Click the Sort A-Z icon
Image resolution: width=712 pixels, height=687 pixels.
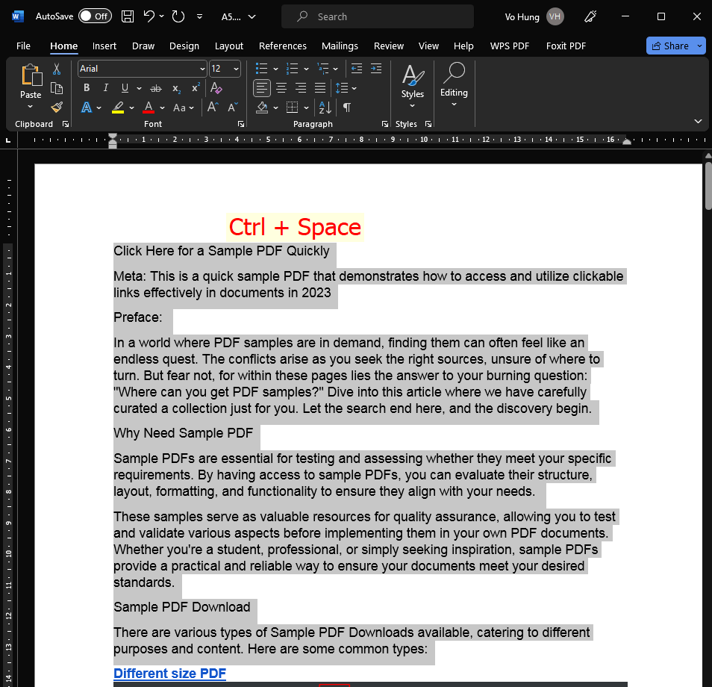(325, 108)
